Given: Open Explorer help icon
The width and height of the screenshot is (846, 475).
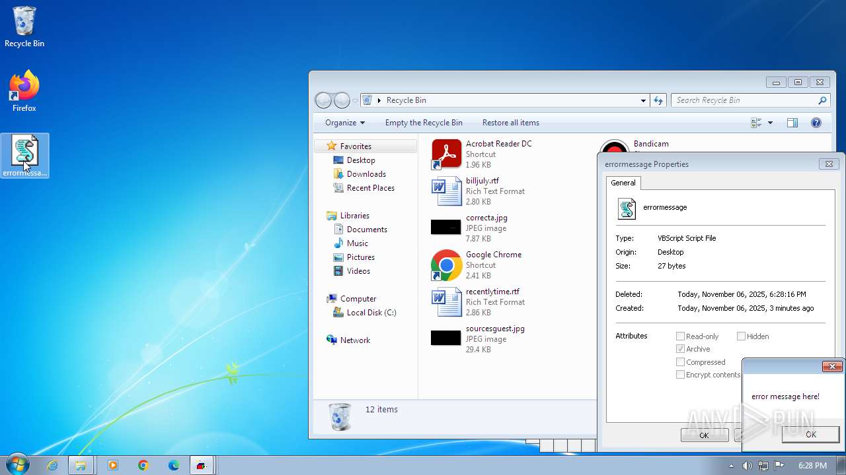Looking at the screenshot, I should (816, 123).
